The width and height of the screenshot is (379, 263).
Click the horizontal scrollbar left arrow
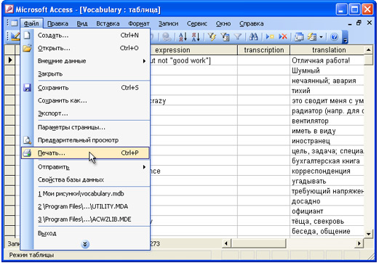pos(226,243)
